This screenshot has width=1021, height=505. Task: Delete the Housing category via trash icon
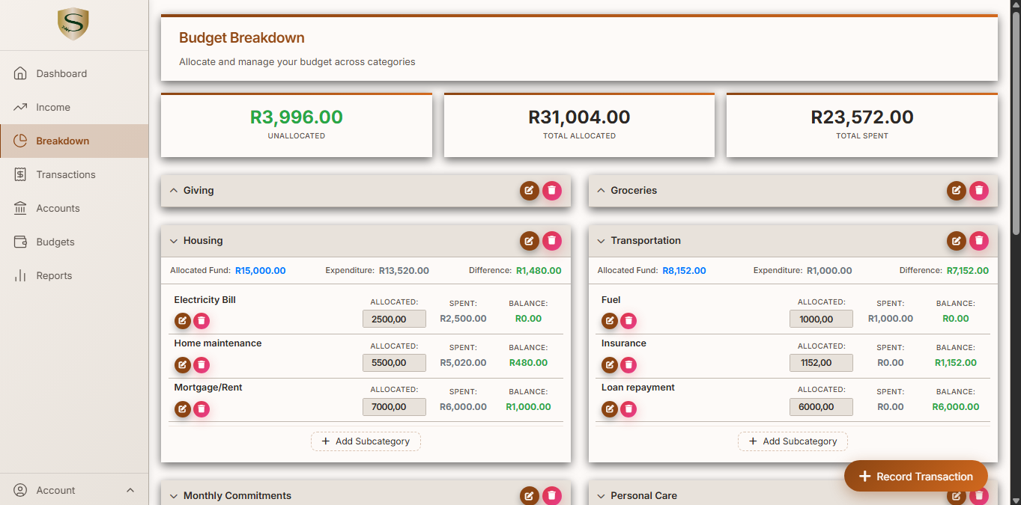pos(552,241)
